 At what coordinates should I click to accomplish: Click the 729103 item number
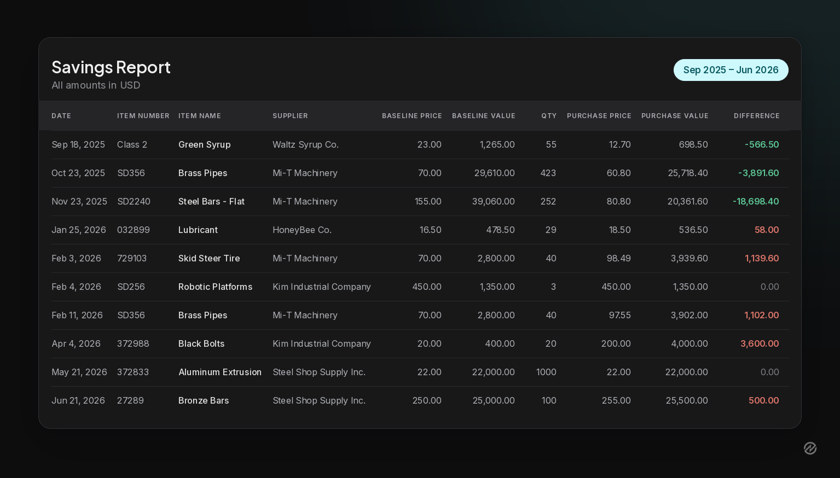132,258
